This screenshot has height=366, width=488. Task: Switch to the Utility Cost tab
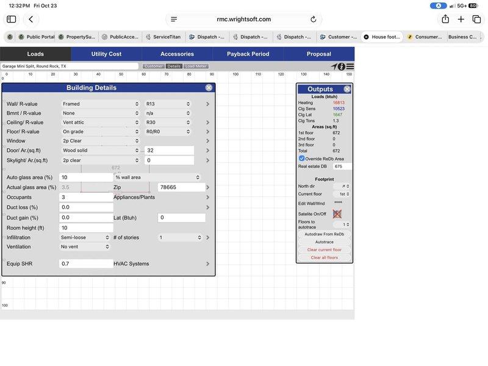pos(106,54)
